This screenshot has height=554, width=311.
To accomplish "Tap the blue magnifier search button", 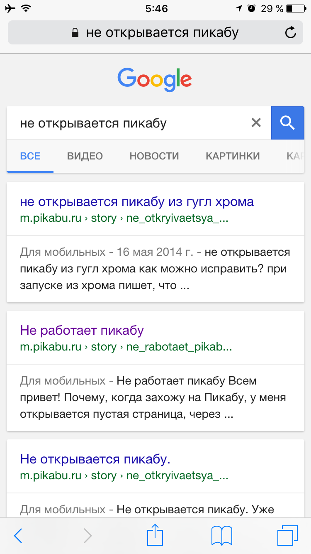I will 287,123.
